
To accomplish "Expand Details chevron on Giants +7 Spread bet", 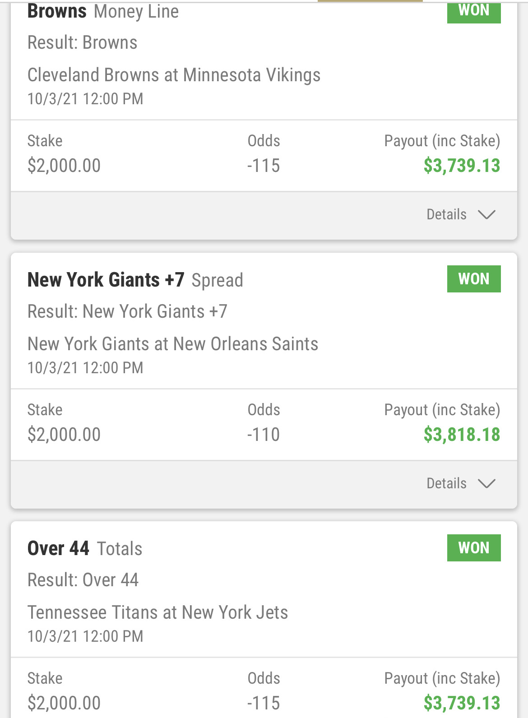I will coord(486,483).
